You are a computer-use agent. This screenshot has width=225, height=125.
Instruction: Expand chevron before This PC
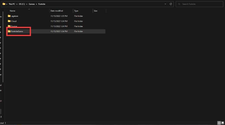7,4
